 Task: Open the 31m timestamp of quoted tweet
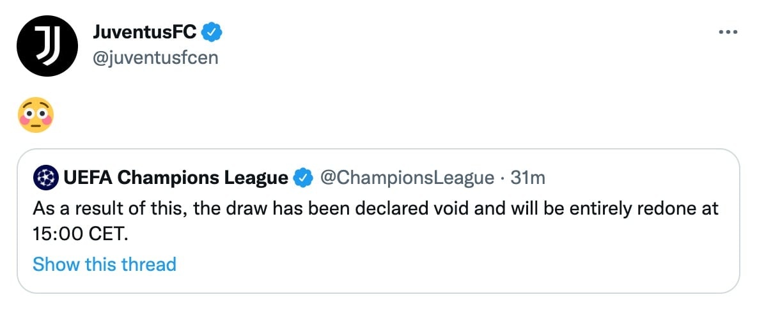click(x=527, y=178)
